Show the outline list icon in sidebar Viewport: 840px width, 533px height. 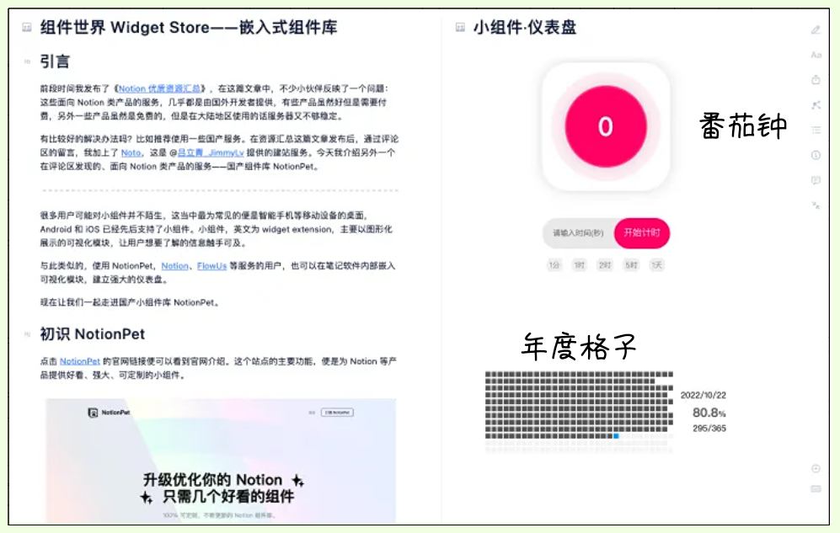click(x=816, y=130)
